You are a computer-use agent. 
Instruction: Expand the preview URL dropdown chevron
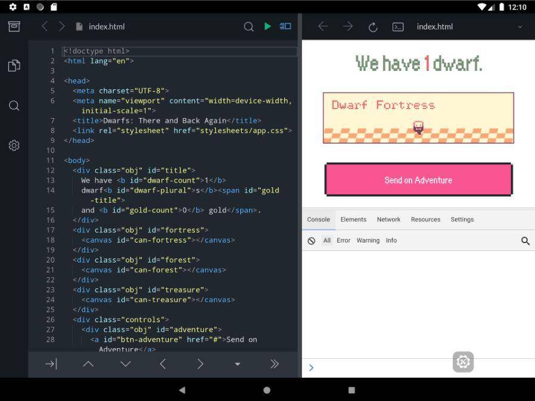(520, 27)
